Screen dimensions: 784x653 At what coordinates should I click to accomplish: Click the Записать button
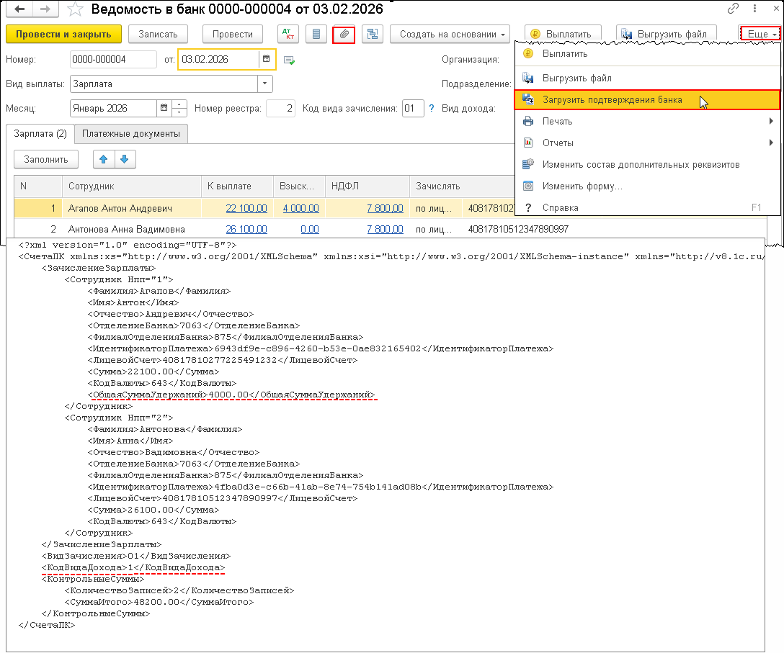pyautogui.click(x=158, y=34)
